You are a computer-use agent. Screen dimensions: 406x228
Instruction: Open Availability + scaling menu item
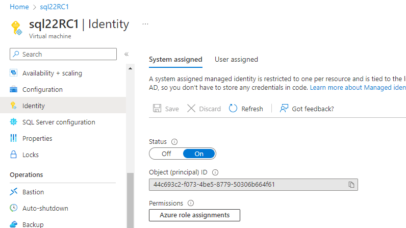pos(52,73)
